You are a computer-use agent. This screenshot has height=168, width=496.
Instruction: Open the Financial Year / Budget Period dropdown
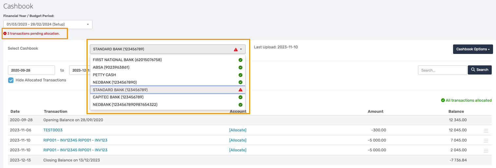[48, 25]
